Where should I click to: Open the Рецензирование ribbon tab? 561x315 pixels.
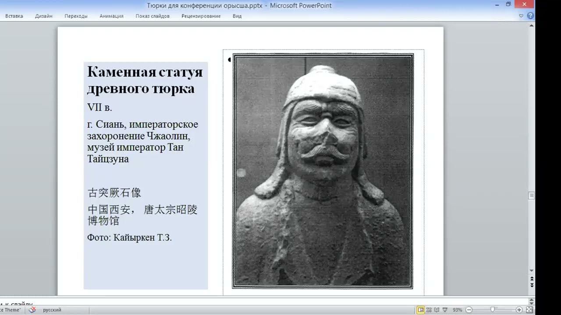[x=201, y=16]
